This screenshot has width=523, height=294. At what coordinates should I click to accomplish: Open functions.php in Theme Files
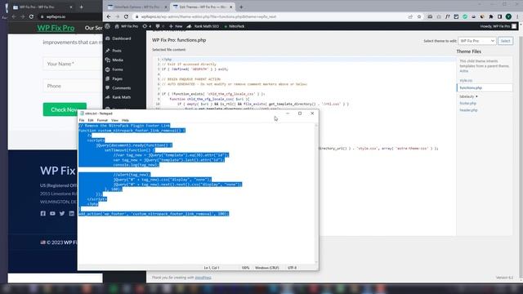(471, 87)
